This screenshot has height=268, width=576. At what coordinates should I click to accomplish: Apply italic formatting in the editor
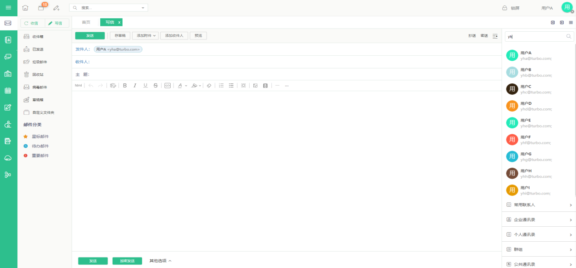click(135, 85)
